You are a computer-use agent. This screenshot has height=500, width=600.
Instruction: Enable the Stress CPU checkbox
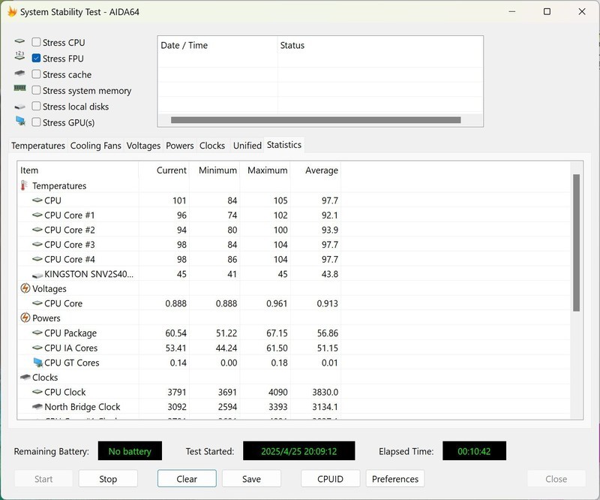(x=36, y=43)
